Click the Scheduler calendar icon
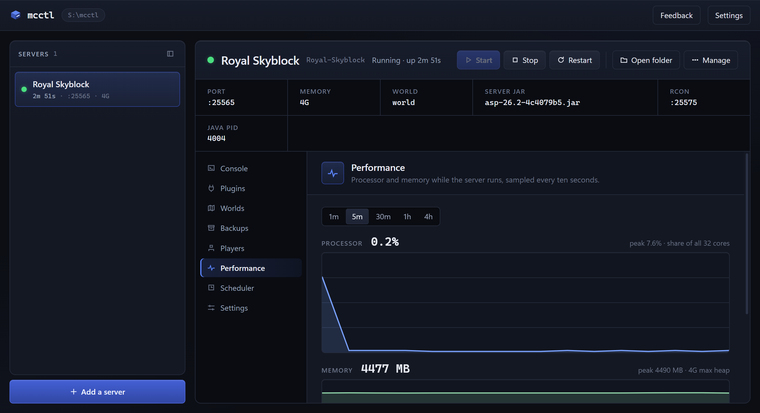The width and height of the screenshot is (760, 413). pyautogui.click(x=211, y=288)
